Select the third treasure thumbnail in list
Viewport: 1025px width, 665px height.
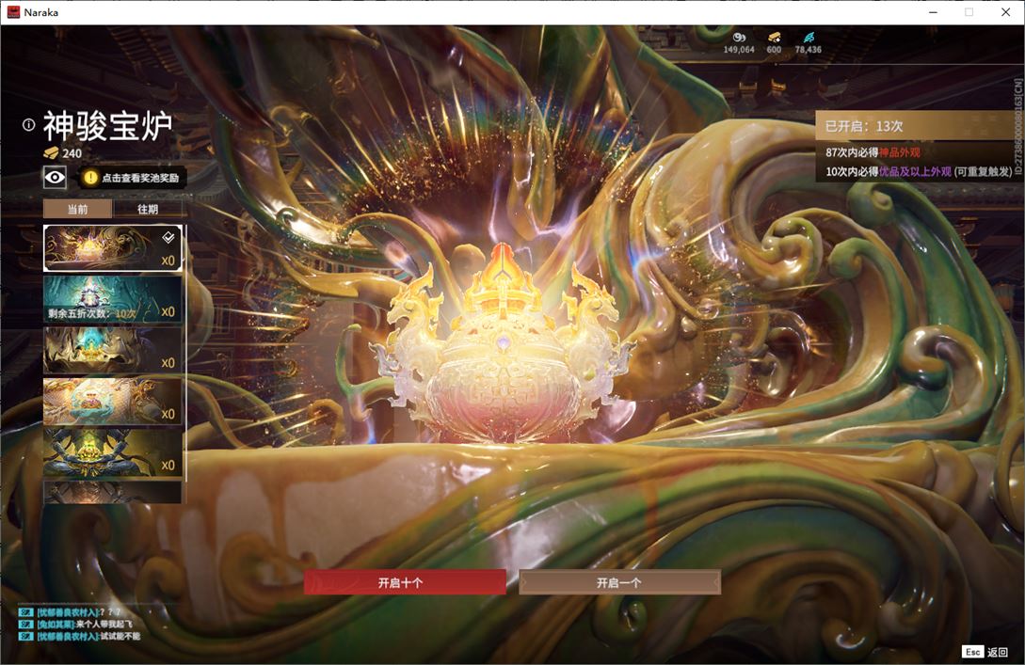click(112, 350)
